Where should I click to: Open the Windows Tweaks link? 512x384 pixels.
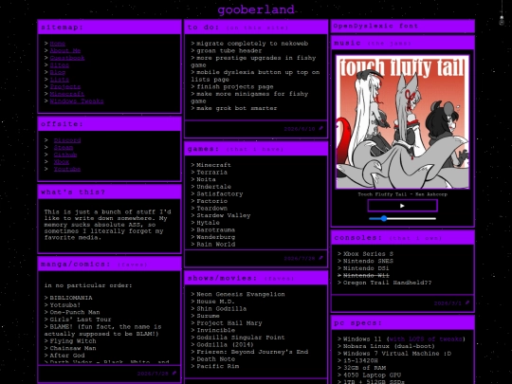point(77,101)
